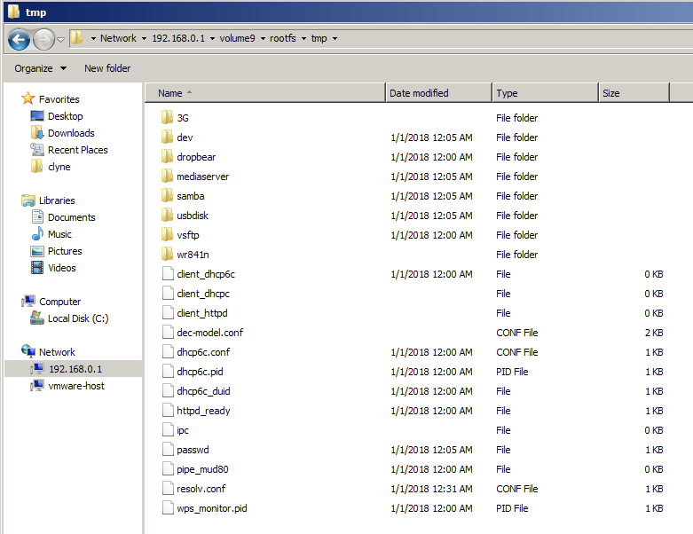Click the Libraries icon in sidebar
Image resolution: width=693 pixels, height=534 pixels.
click(x=28, y=200)
